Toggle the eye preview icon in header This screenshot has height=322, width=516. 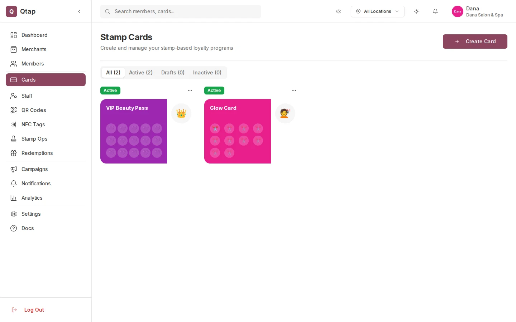[x=339, y=11]
